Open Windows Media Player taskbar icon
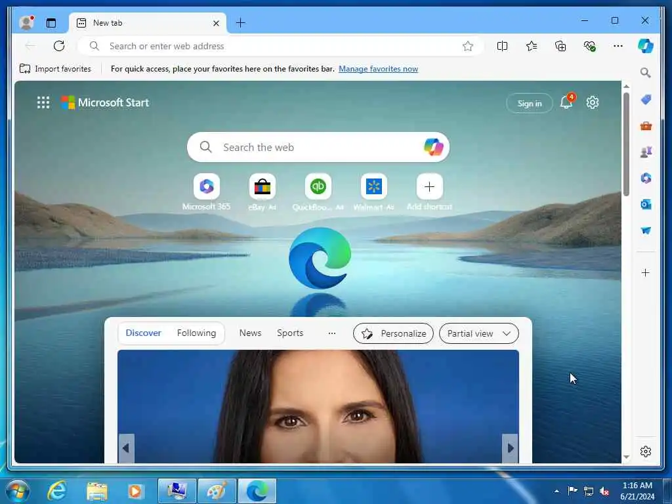 pos(135,491)
